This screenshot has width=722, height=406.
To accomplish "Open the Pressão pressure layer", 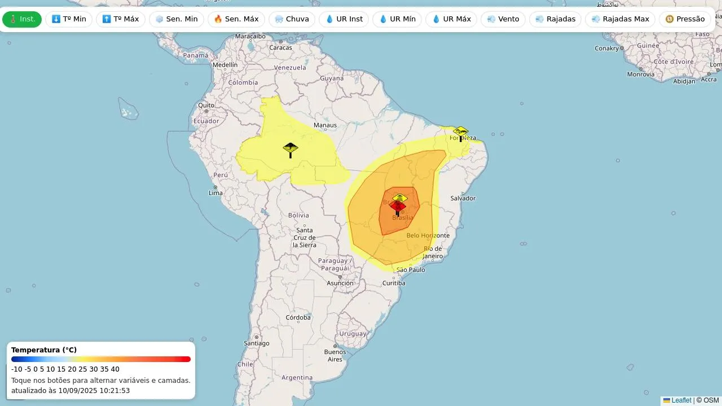I will click(x=684, y=19).
